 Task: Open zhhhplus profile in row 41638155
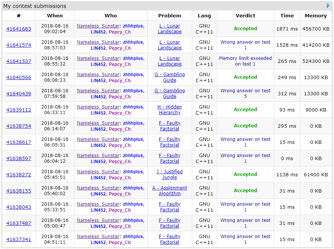pyautogui.click(x=133, y=188)
